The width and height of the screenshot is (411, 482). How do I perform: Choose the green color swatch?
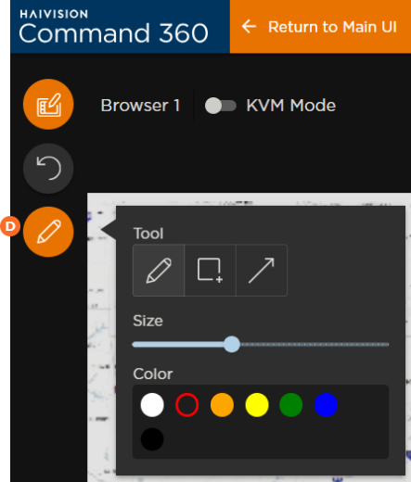pyautogui.click(x=291, y=405)
